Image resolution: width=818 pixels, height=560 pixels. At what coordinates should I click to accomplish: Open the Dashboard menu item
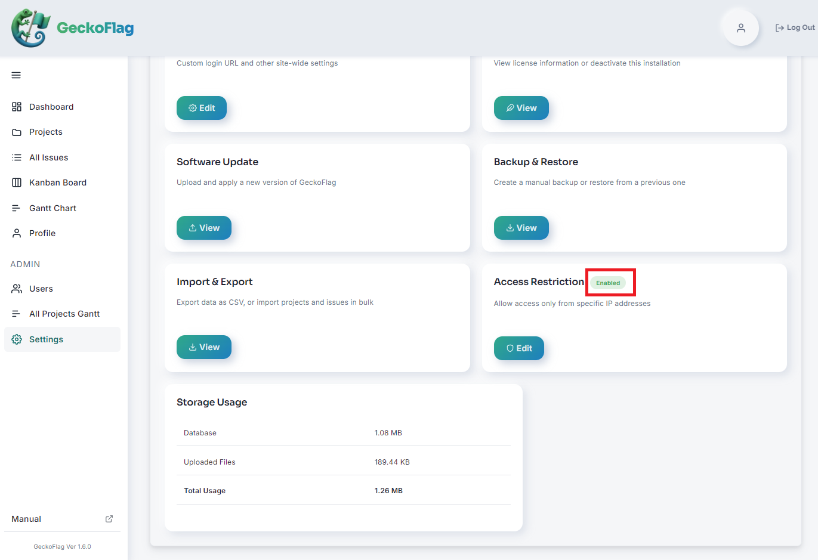tap(62, 107)
